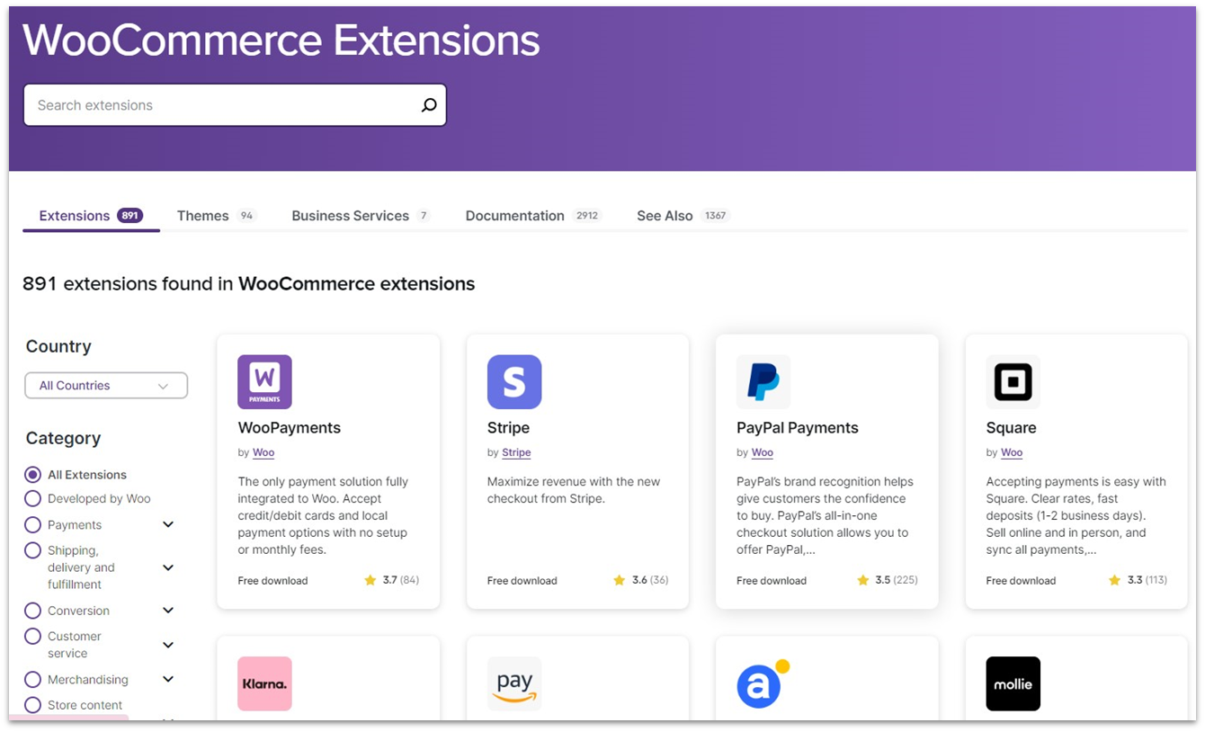Screen dimensions: 1205x732
Task: Open the Stripe extension title
Action: [x=508, y=428]
